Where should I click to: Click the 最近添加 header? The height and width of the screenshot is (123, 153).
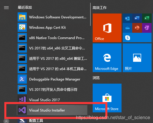point(25,7)
